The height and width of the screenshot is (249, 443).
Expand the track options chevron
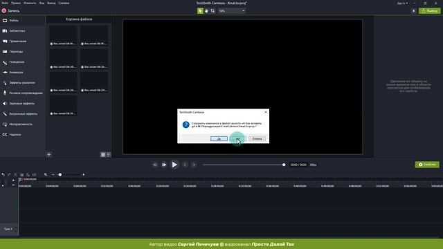pyautogui.click(x=13, y=185)
